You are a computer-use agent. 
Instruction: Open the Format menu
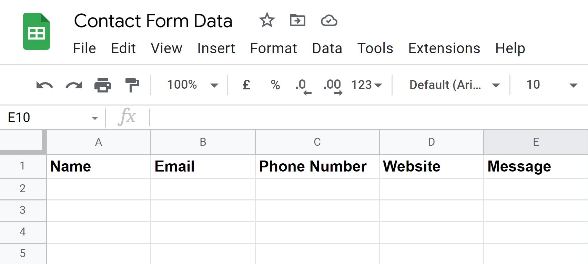coord(273,48)
